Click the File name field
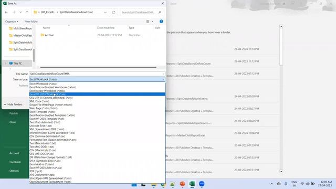This screenshot has width=336, height=189. 97,73
